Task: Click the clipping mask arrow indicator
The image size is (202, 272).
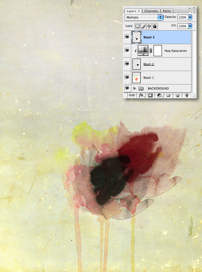Action: coord(136,51)
